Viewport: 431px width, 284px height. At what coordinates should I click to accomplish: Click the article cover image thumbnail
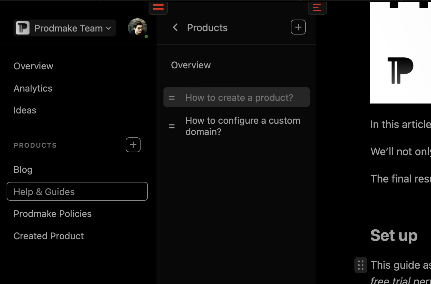coord(400,53)
